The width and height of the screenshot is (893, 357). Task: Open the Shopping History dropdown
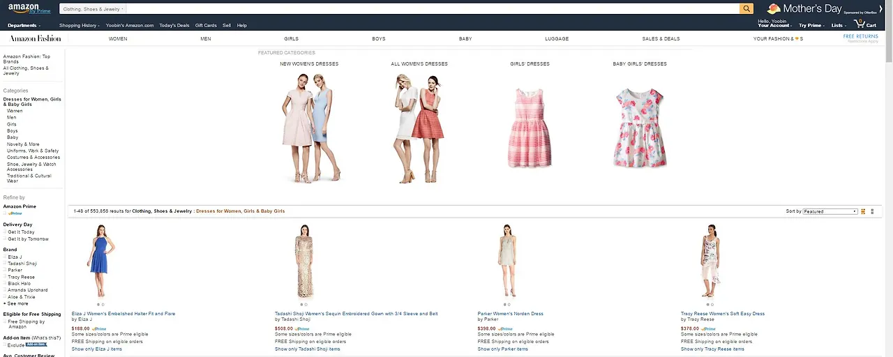pyautogui.click(x=79, y=25)
